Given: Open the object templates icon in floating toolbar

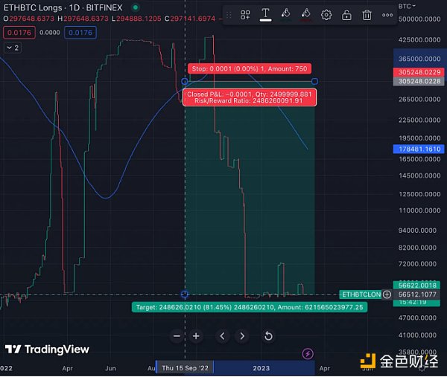Looking at the screenshot, I should (x=245, y=14).
